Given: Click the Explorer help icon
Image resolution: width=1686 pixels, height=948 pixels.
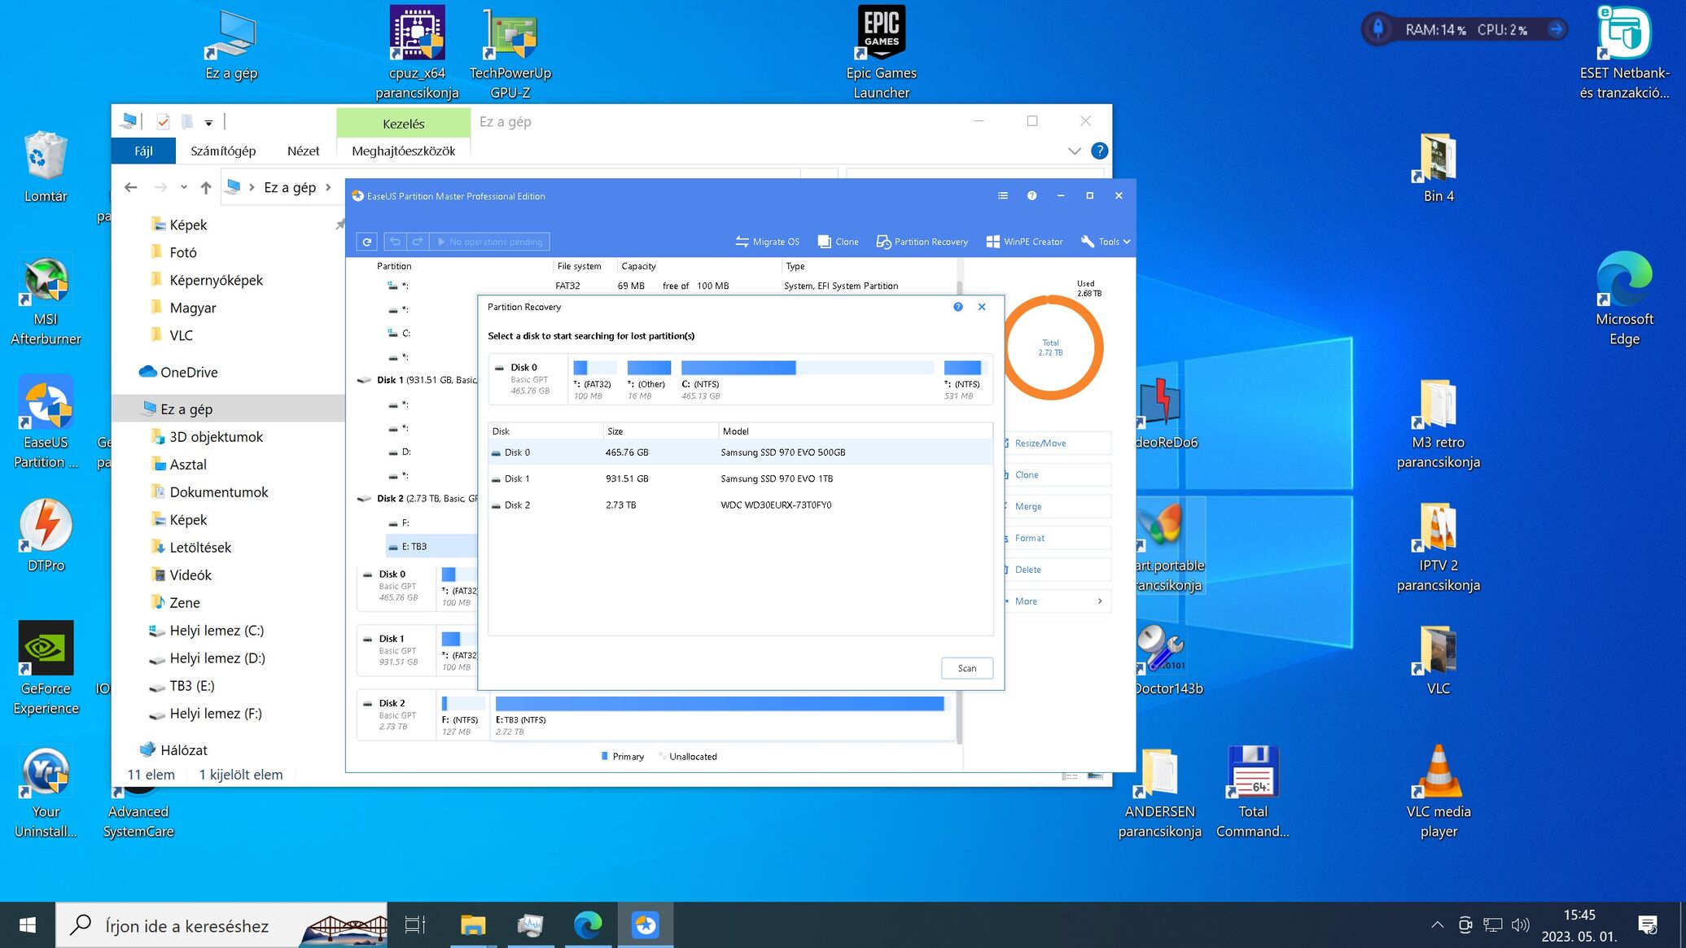Looking at the screenshot, I should pyautogui.click(x=1099, y=151).
